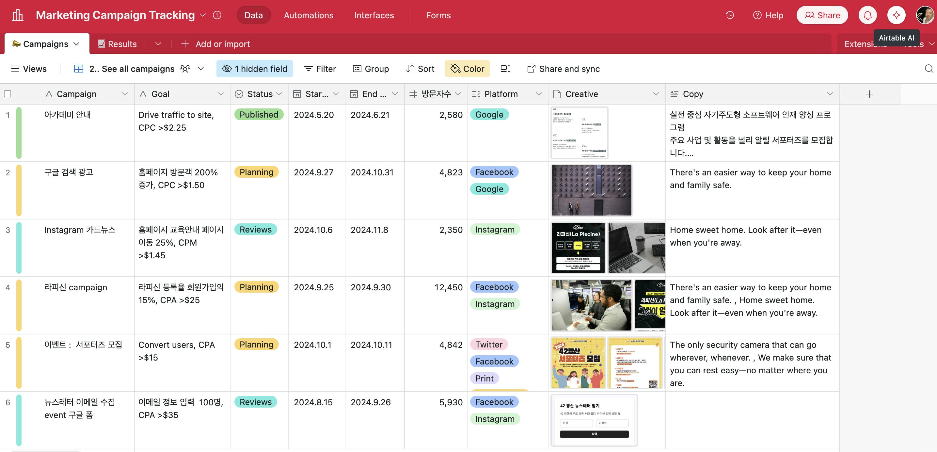
Task: Open the 라피신 campaign office photo thumbnail
Action: tap(592, 305)
